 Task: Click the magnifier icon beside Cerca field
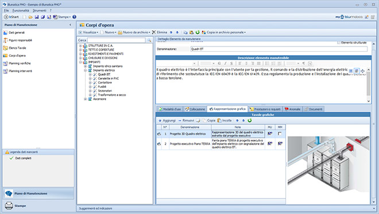149,40
